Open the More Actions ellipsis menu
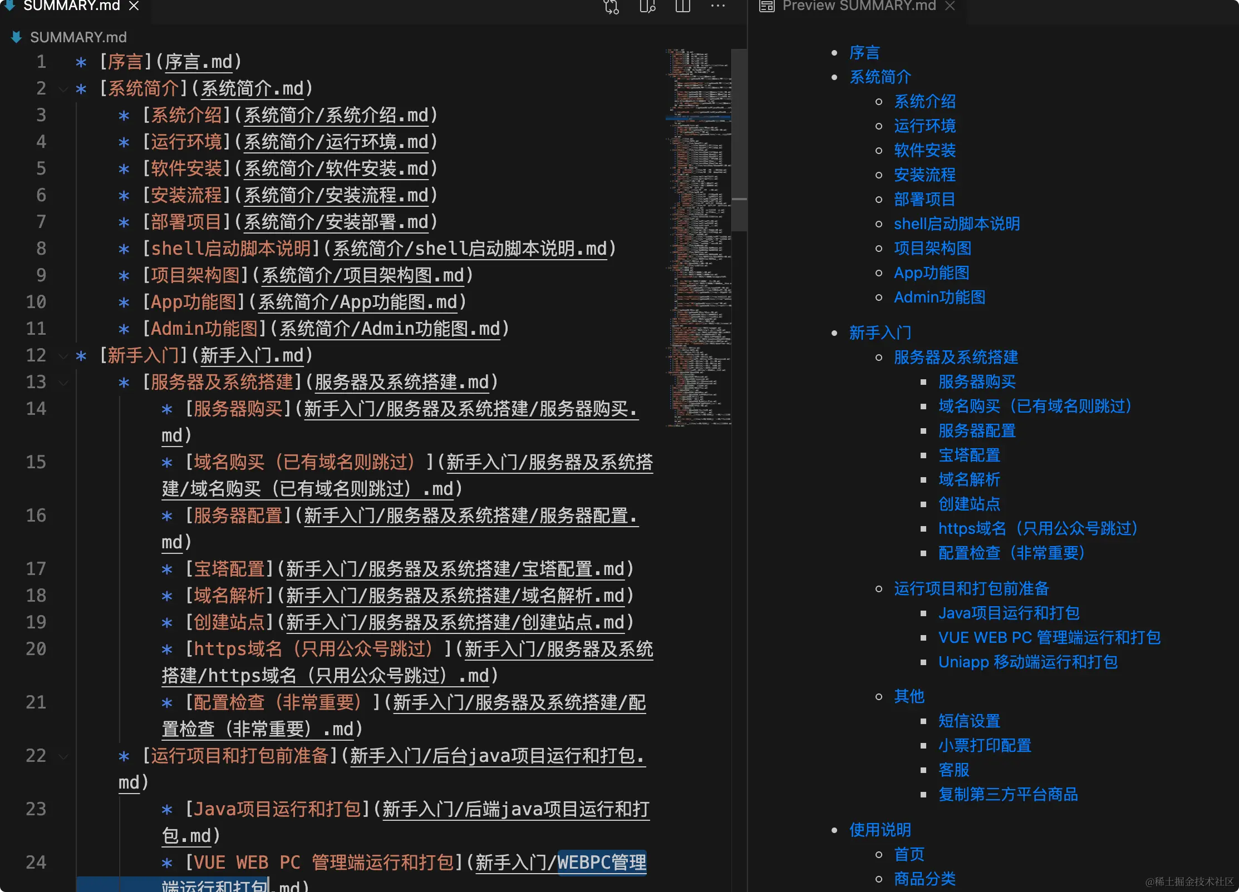 718,7
